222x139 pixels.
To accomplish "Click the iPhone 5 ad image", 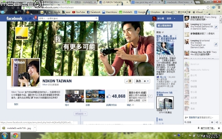I will (x=165, y=103).
